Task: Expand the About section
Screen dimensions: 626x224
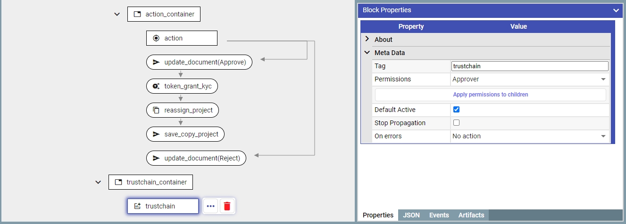Action: click(367, 40)
